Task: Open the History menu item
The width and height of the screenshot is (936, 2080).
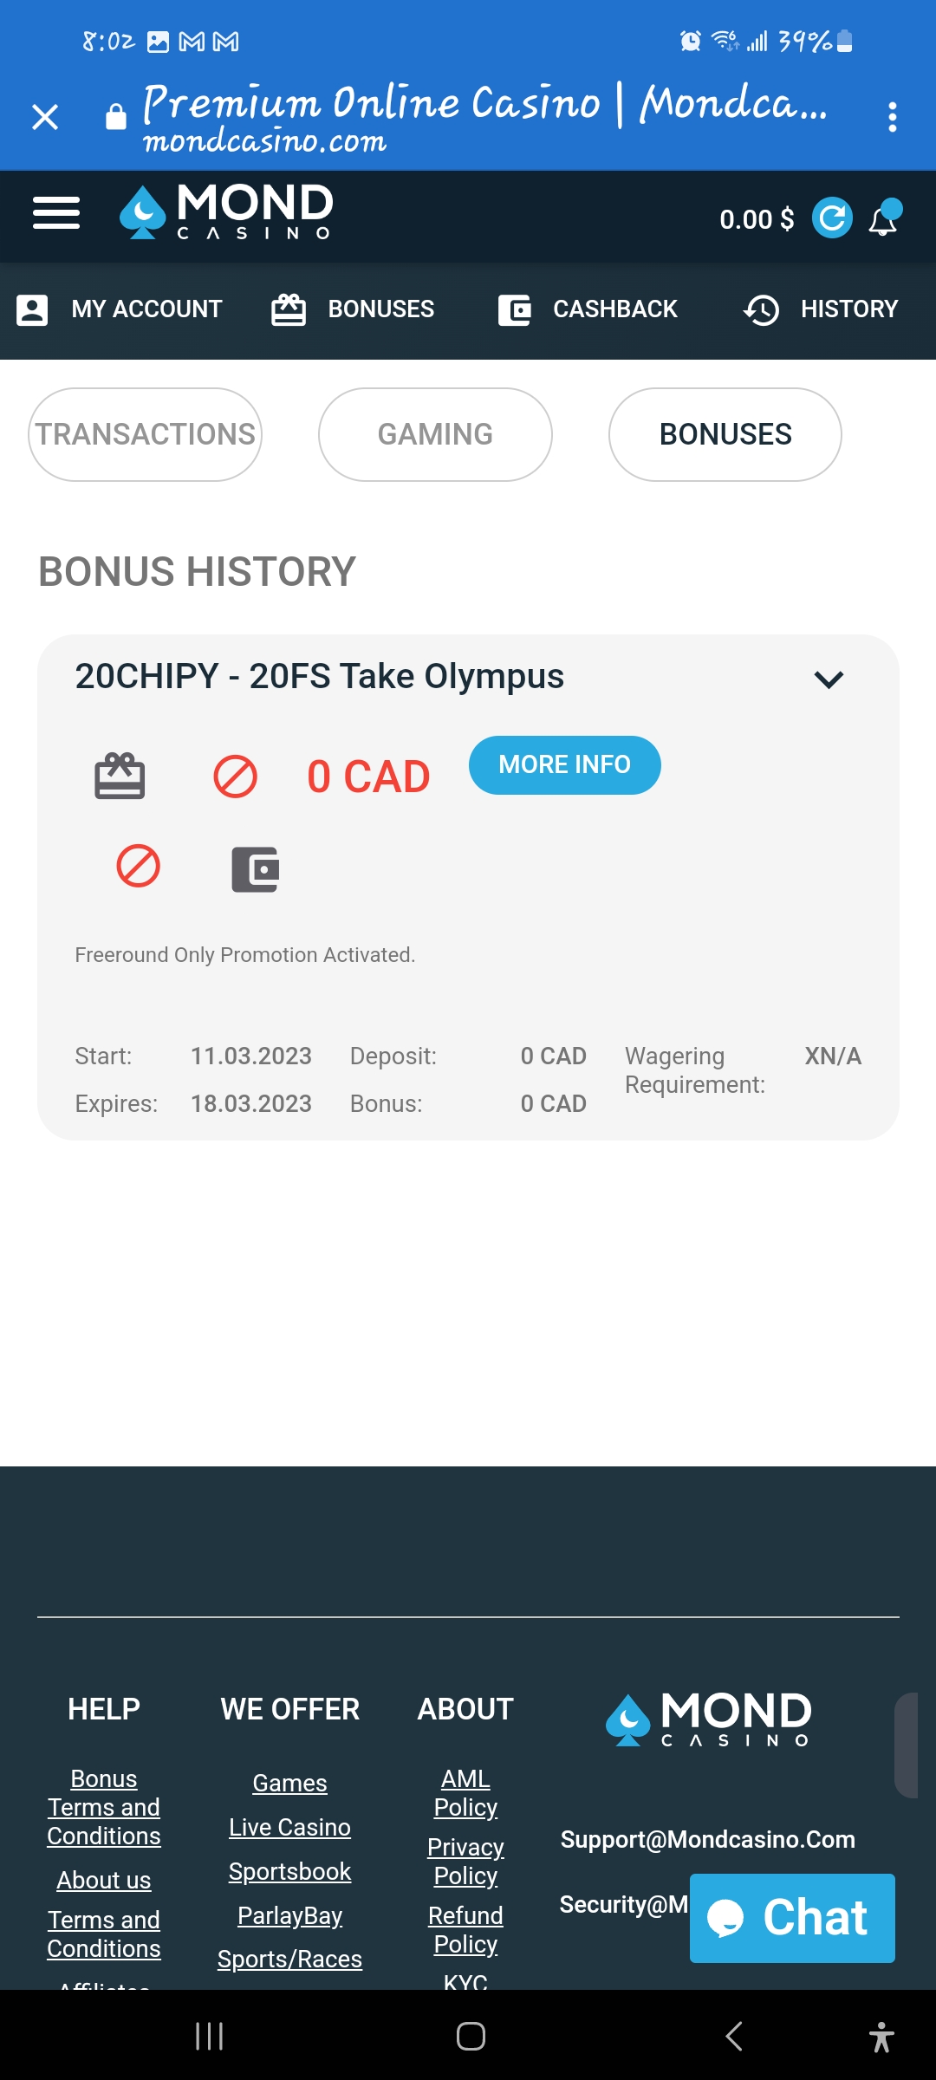Action: [x=821, y=309]
